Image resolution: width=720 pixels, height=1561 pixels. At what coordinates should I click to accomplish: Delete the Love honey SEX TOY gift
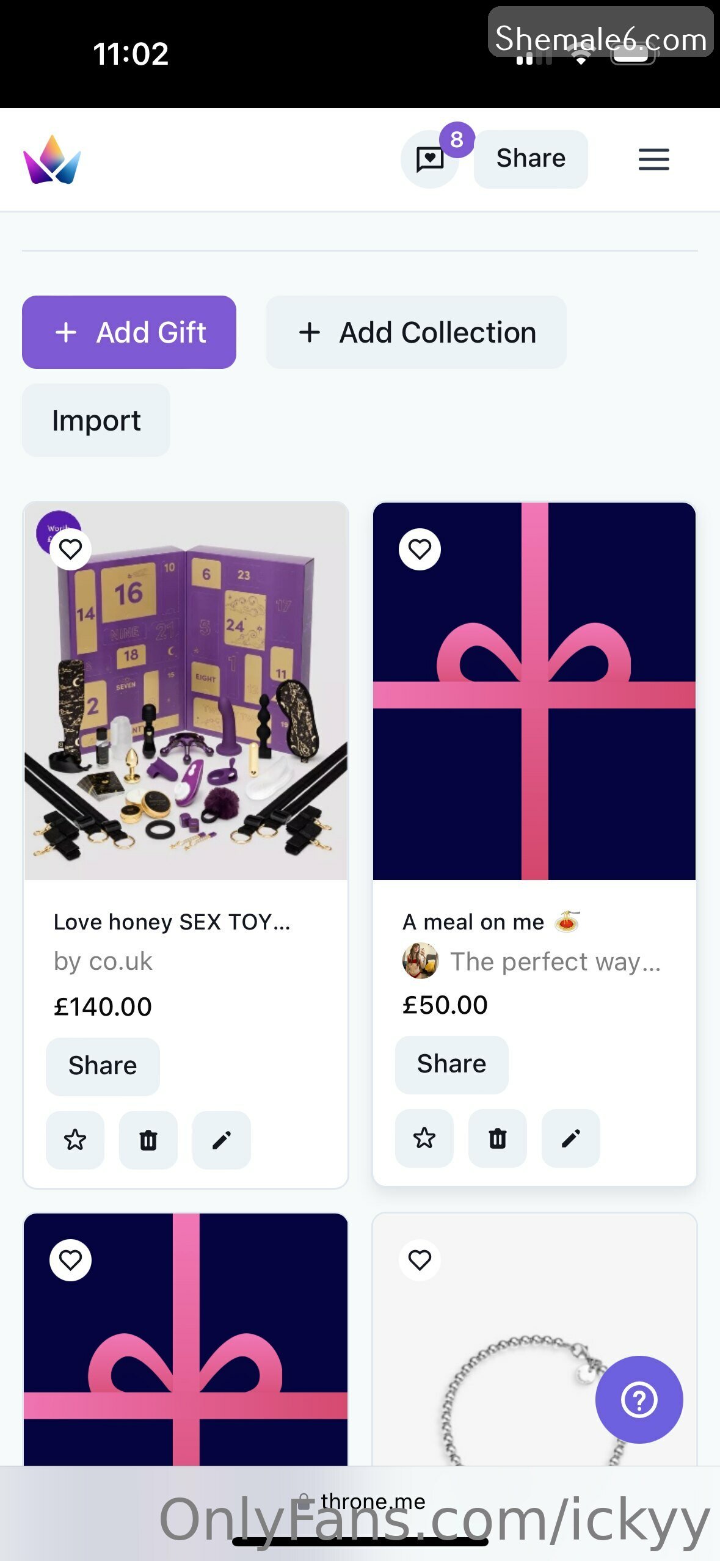click(x=148, y=1140)
